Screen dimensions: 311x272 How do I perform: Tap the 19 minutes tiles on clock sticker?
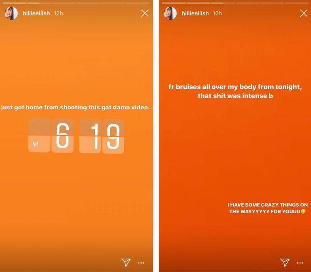pyautogui.click(x=102, y=136)
